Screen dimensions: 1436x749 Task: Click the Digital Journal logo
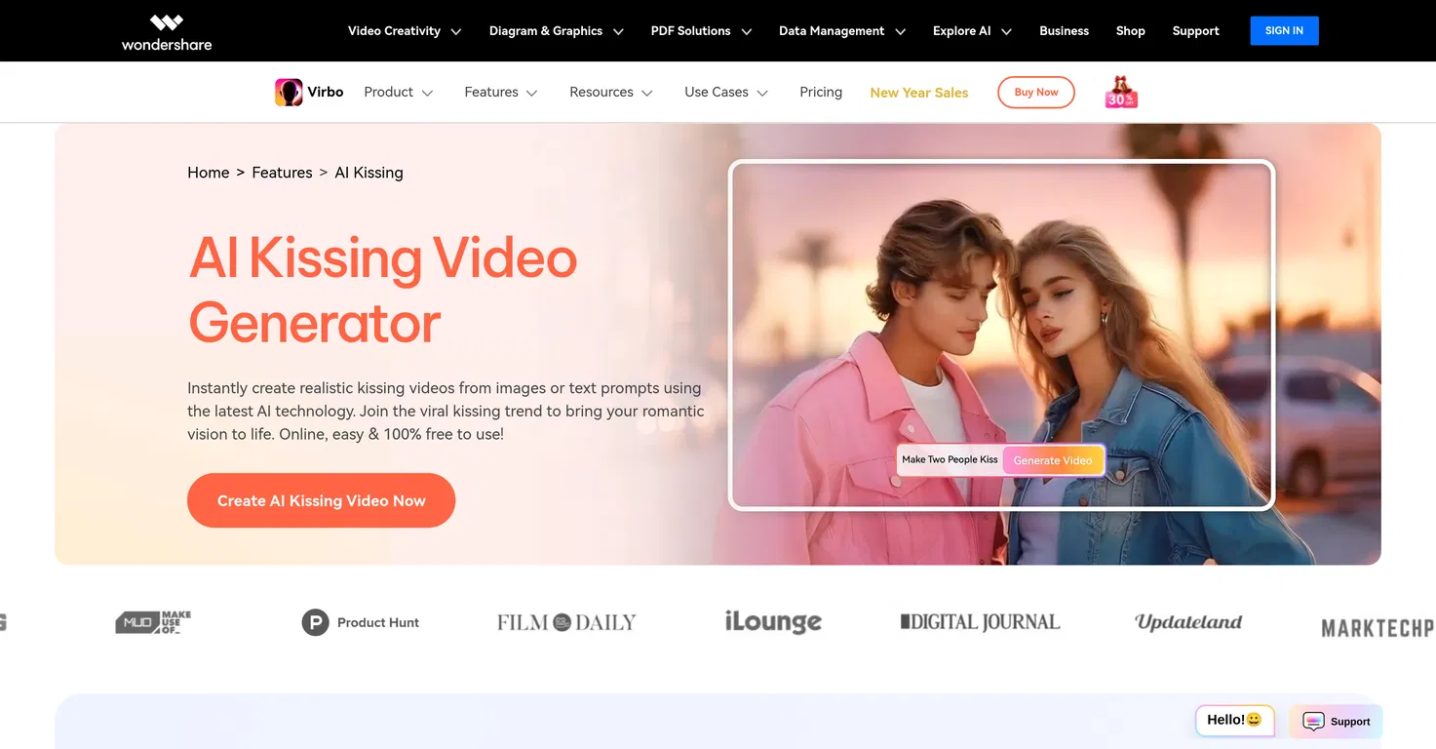(x=980, y=621)
